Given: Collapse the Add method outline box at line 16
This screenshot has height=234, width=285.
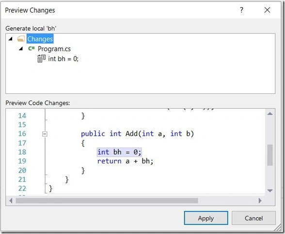Looking at the screenshot, I should click(45, 134).
